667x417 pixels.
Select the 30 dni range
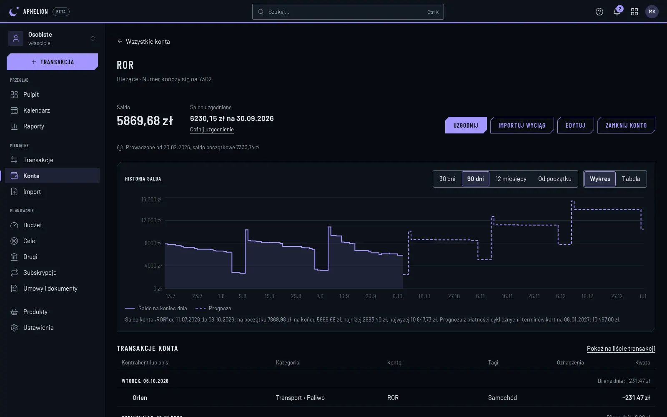[447, 179]
